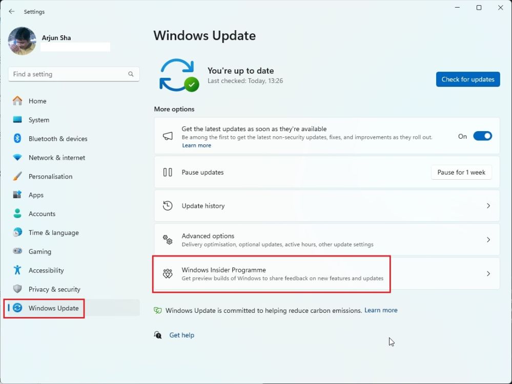Click the Update history clock icon

coord(168,206)
